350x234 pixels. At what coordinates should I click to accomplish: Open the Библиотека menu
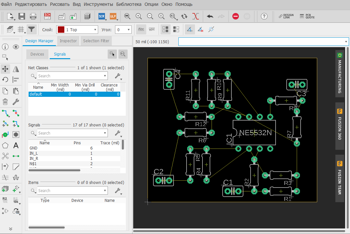coord(129,4)
